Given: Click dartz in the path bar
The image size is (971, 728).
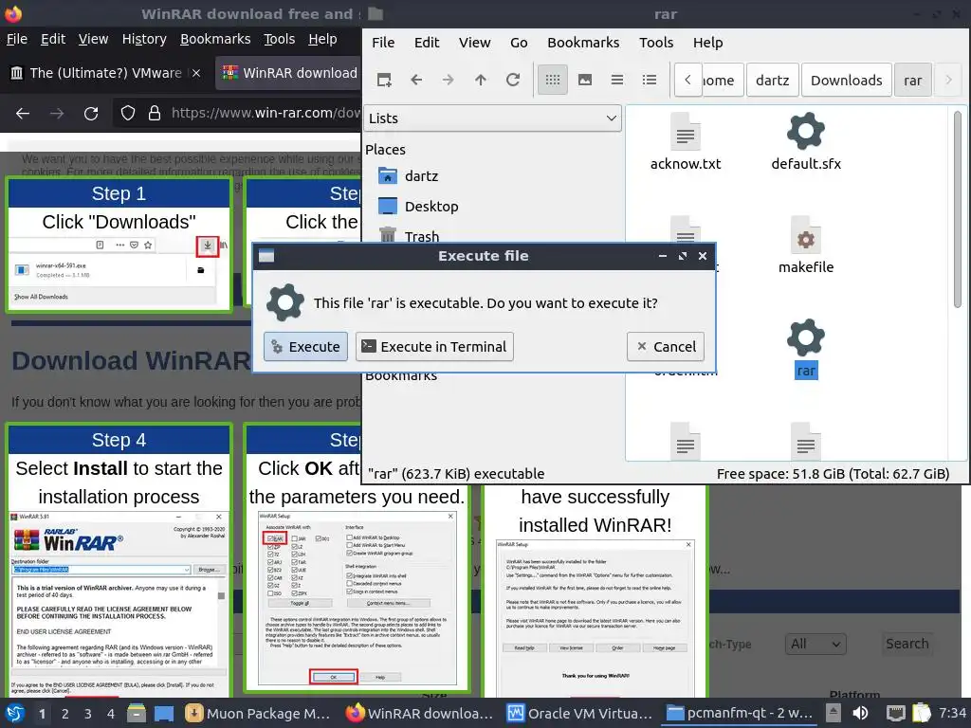Looking at the screenshot, I should click(772, 81).
